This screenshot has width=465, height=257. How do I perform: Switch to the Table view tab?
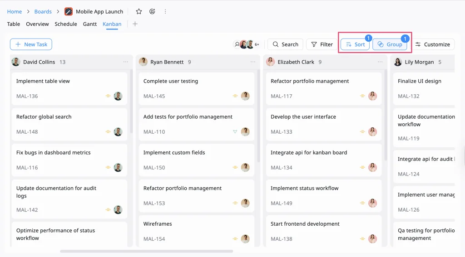tap(14, 24)
